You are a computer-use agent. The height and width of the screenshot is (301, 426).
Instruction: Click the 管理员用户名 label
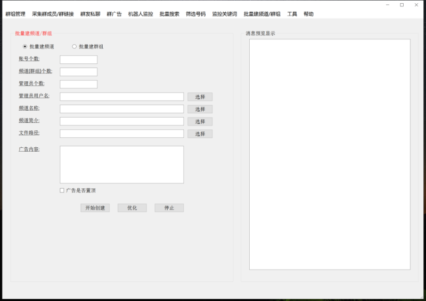tap(34, 96)
